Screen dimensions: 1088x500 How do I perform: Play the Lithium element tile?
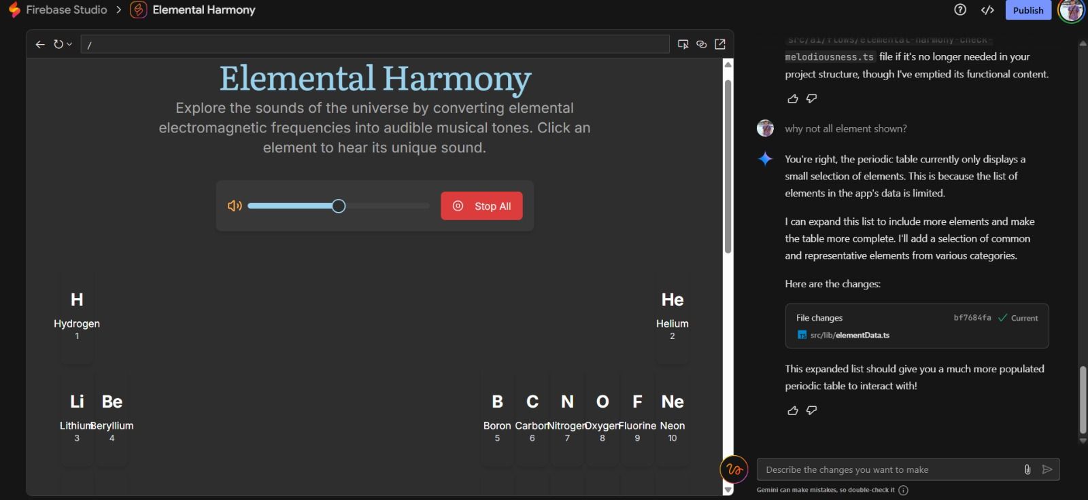(x=77, y=418)
